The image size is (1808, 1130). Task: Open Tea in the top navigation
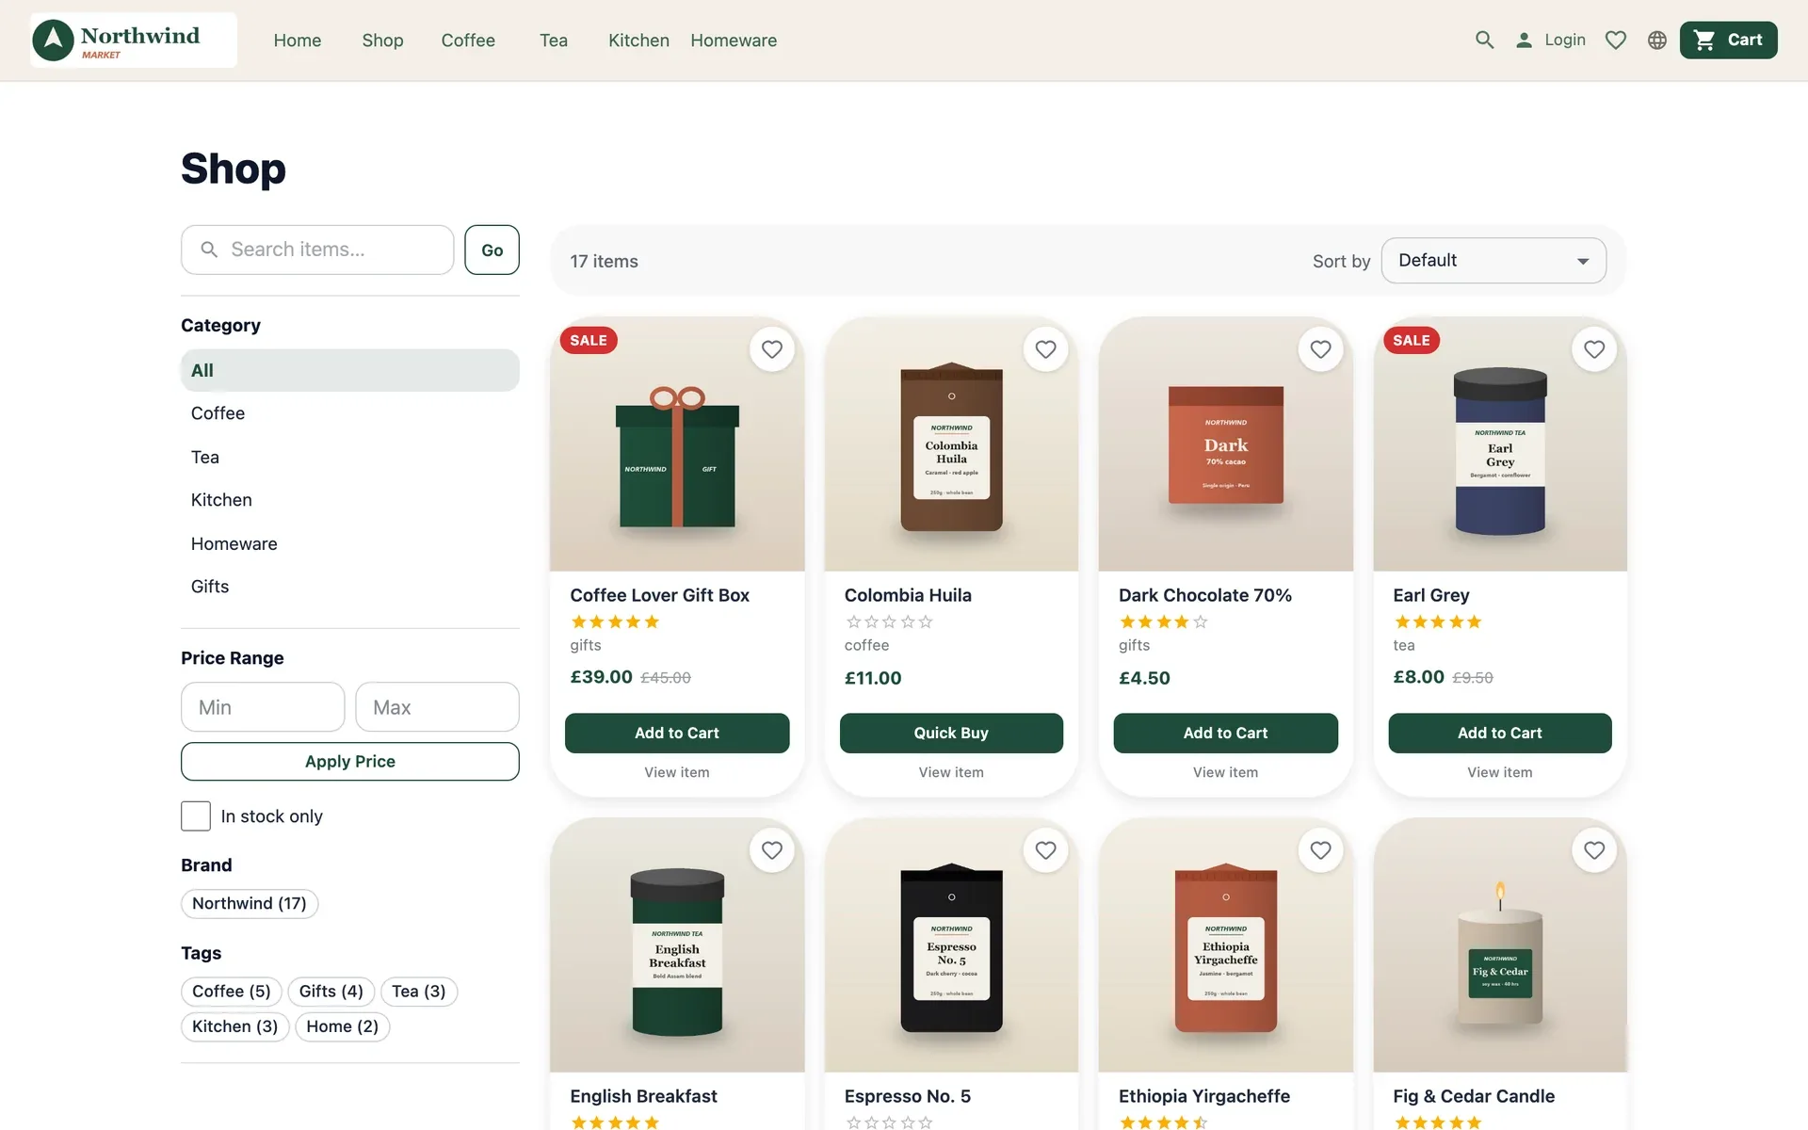point(554,40)
